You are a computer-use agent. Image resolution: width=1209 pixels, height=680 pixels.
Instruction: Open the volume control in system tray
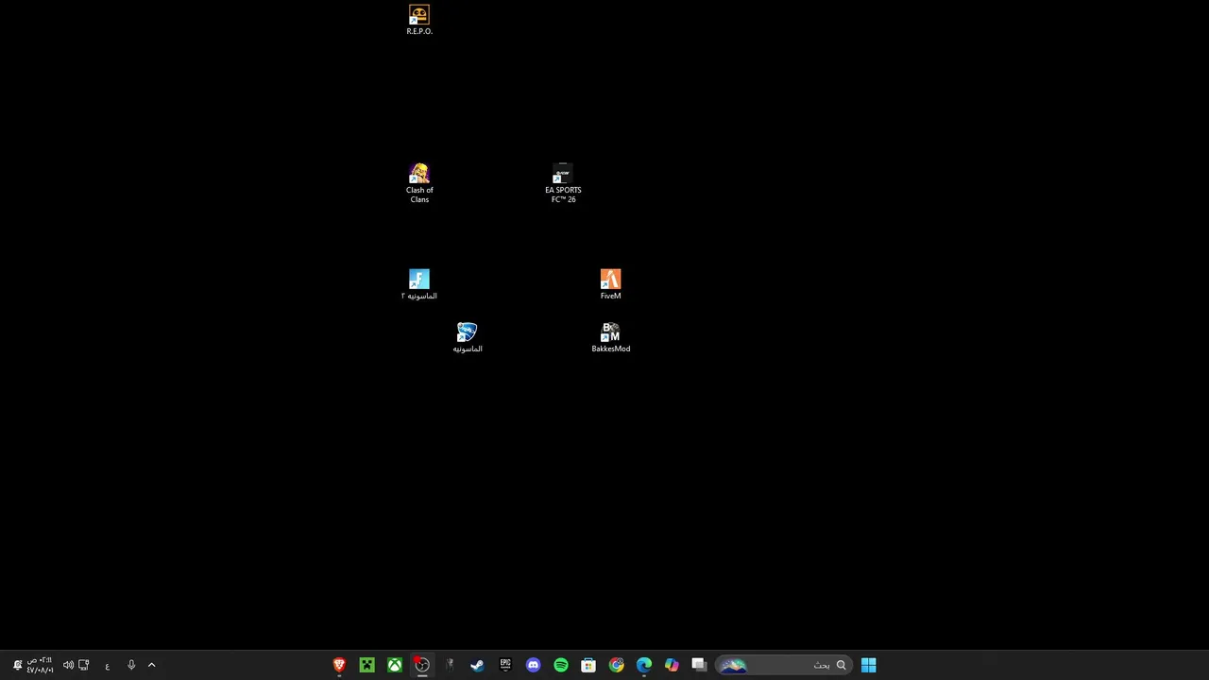(68, 666)
